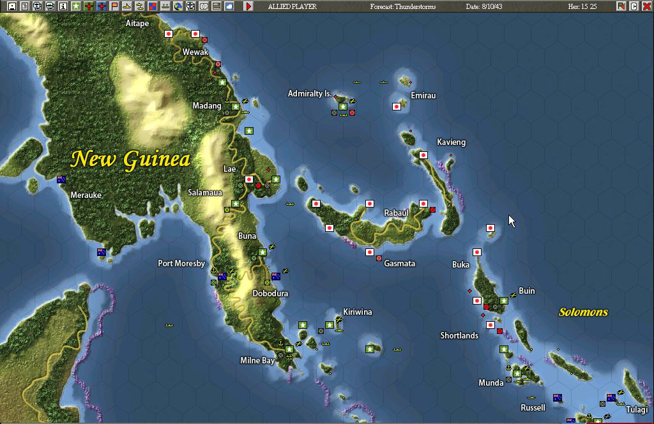Select the Japanese flag base near Emirau
The height and width of the screenshot is (424, 654).
[397, 107]
